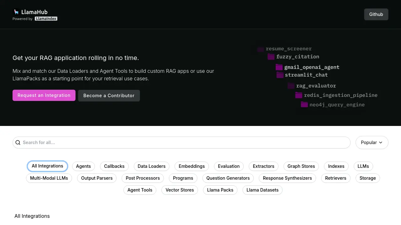Click the Become a Contributor button
The image size is (401, 225).
click(109, 96)
